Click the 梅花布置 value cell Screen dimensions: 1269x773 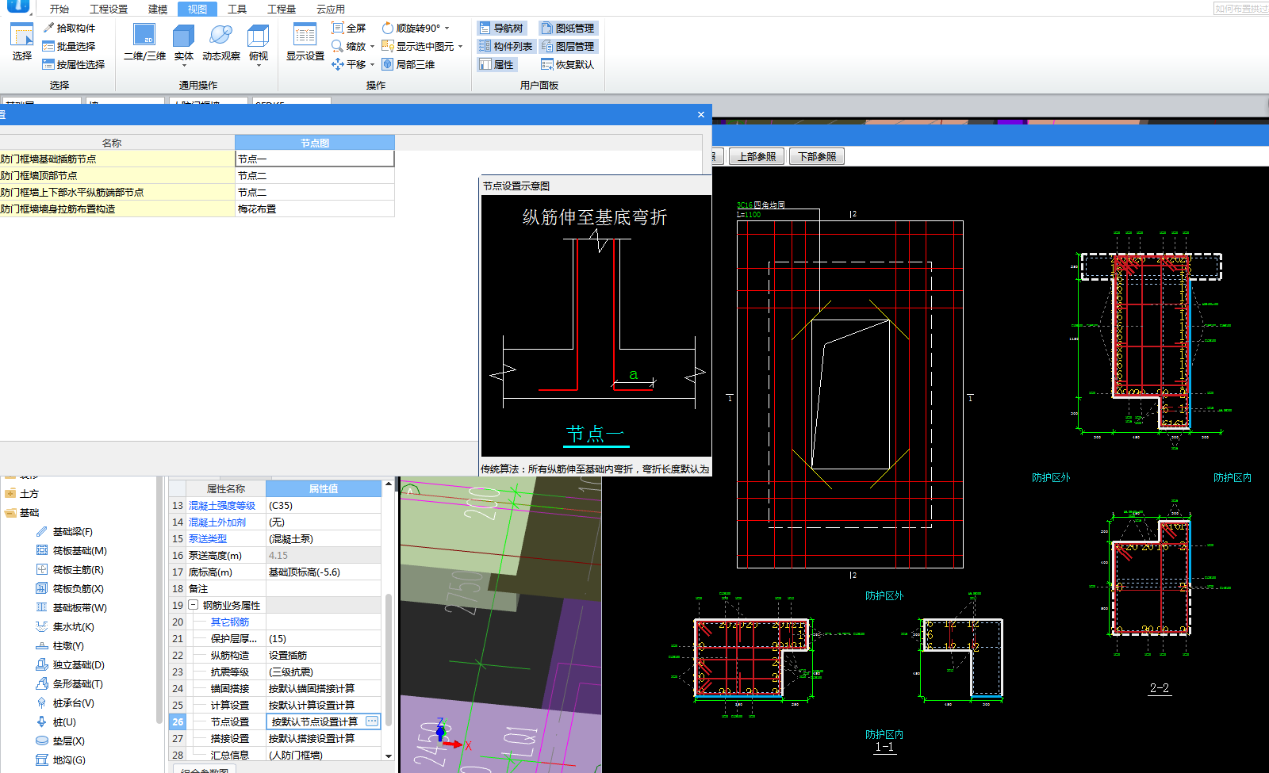pyautogui.click(x=315, y=209)
